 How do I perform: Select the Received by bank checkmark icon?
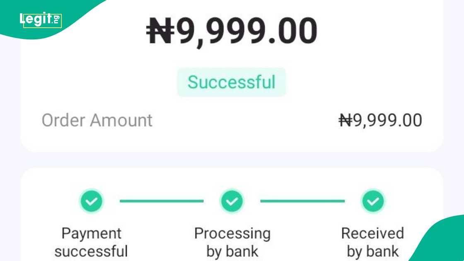pyautogui.click(x=373, y=202)
